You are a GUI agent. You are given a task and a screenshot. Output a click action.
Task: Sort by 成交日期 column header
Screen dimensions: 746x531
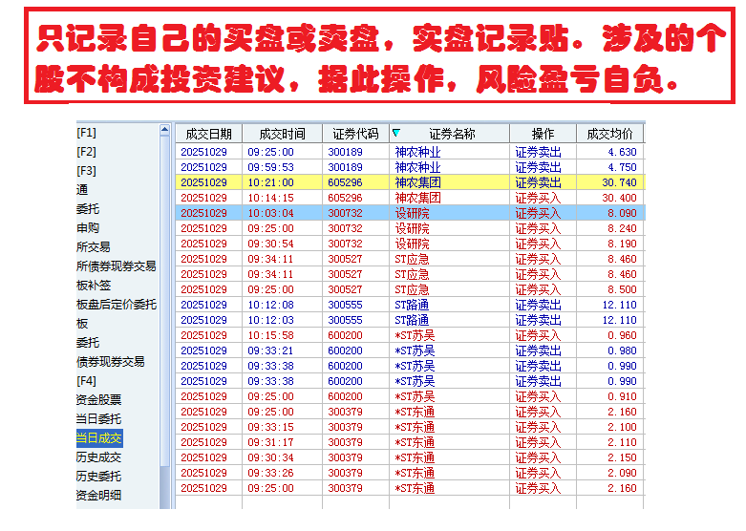(x=208, y=134)
